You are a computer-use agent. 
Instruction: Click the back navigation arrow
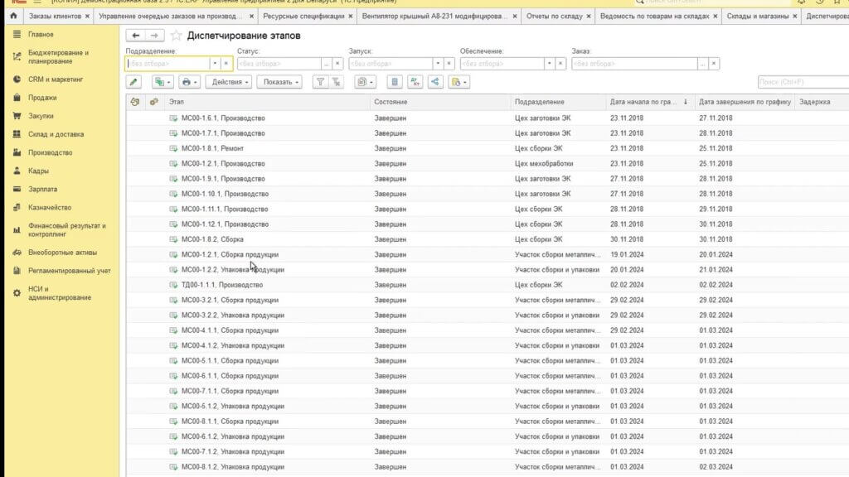[135, 36]
